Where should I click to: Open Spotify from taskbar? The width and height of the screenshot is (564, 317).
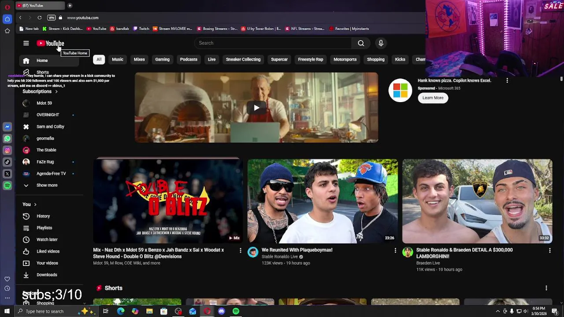tap(236, 311)
